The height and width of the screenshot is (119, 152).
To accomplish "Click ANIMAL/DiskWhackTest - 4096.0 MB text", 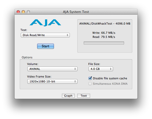I will click(105, 24).
